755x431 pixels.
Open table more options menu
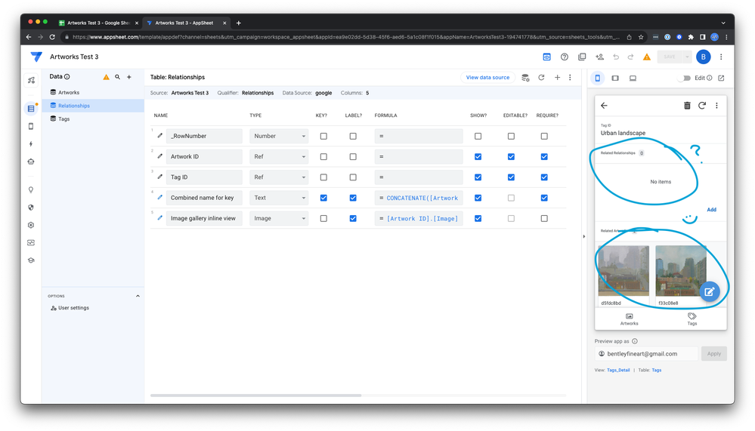coord(570,78)
